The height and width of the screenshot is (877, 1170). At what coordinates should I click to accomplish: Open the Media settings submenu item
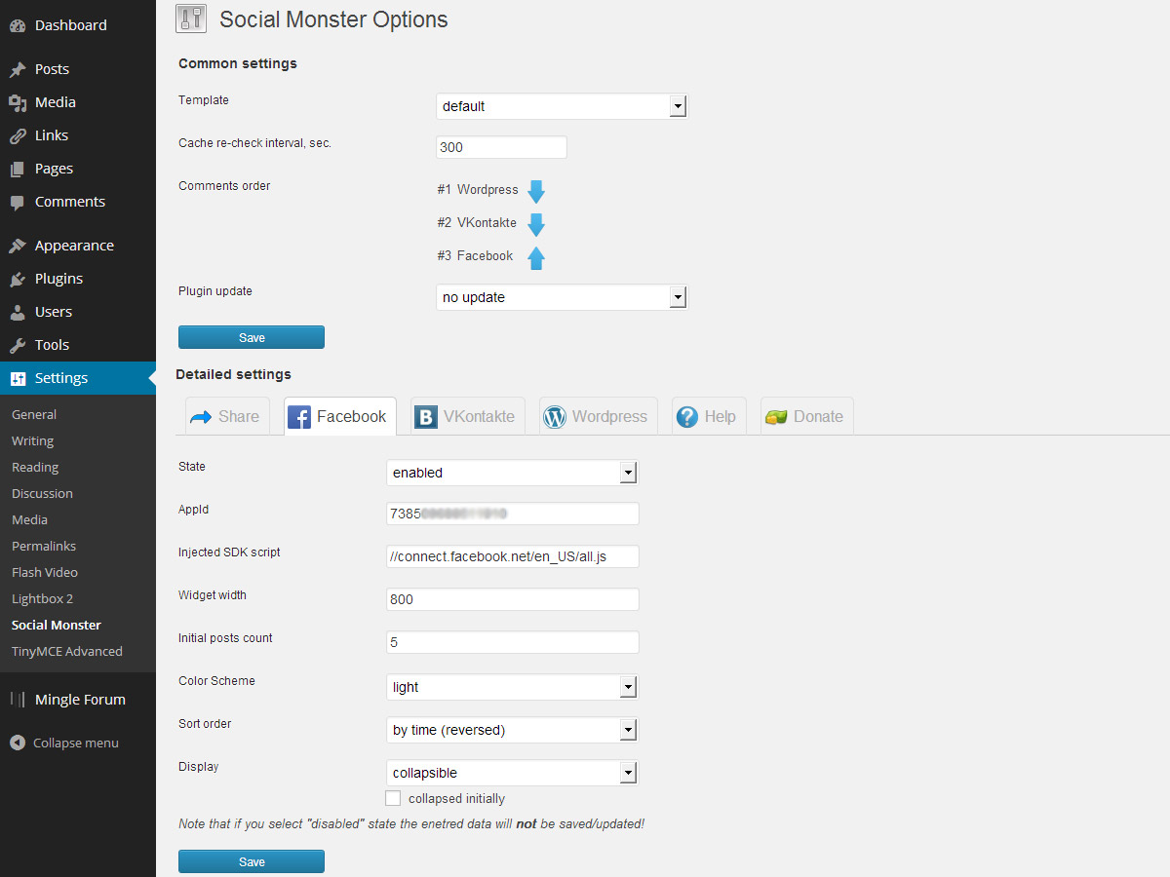point(29,520)
